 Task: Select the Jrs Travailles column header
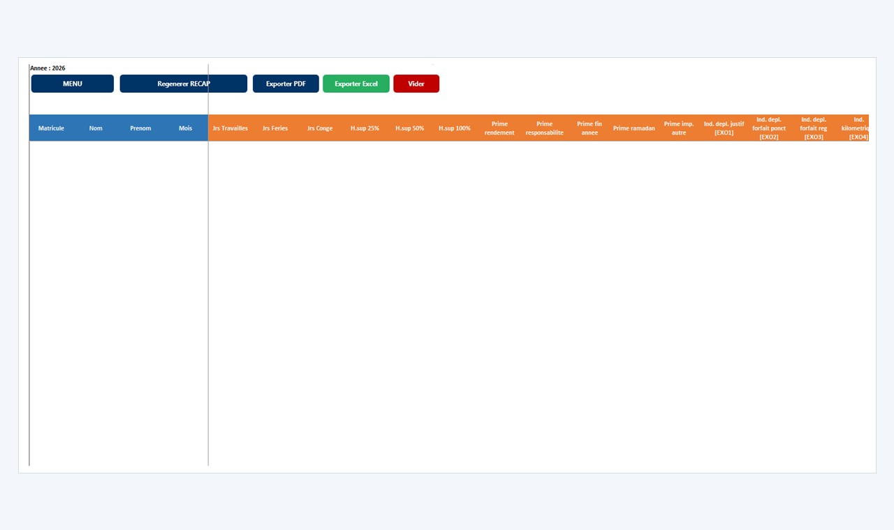pyautogui.click(x=230, y=128)
